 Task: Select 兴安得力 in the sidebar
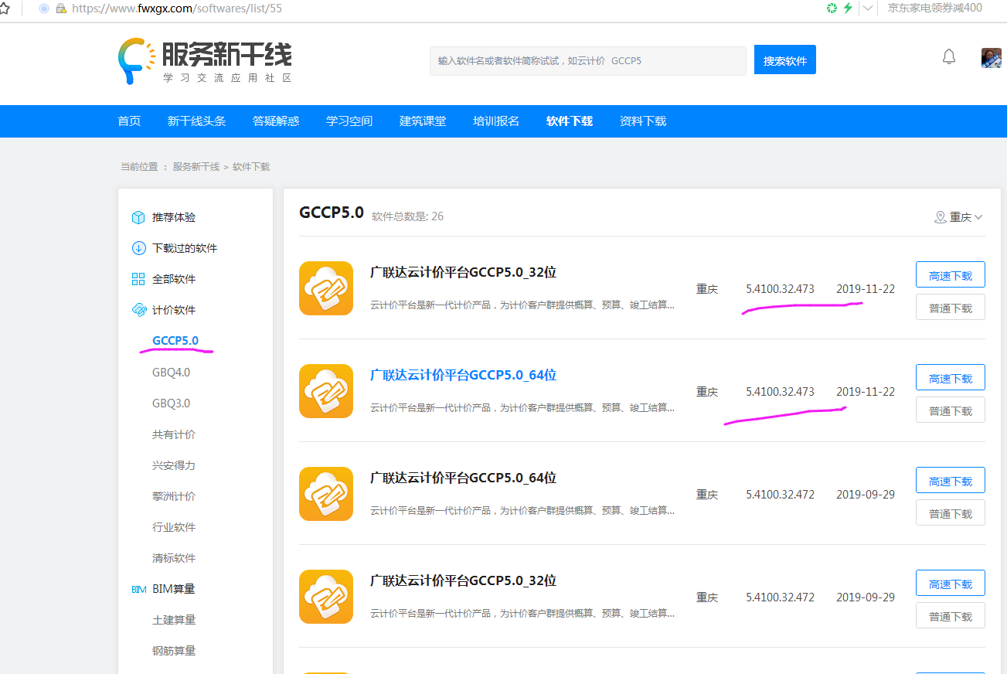tap(174, 465)
